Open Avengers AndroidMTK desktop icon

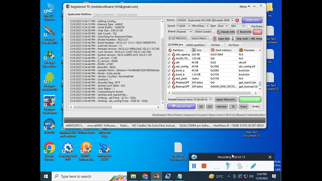(x=49, y=82)
